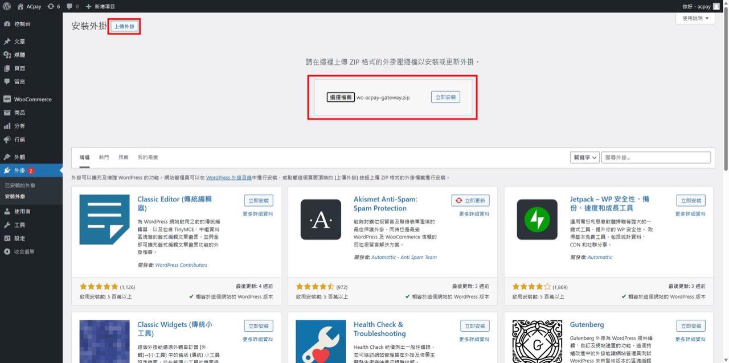Click the Classic Widgets plugin icon
The height and width of the screenshot is (363, 729).
point(104,341)
